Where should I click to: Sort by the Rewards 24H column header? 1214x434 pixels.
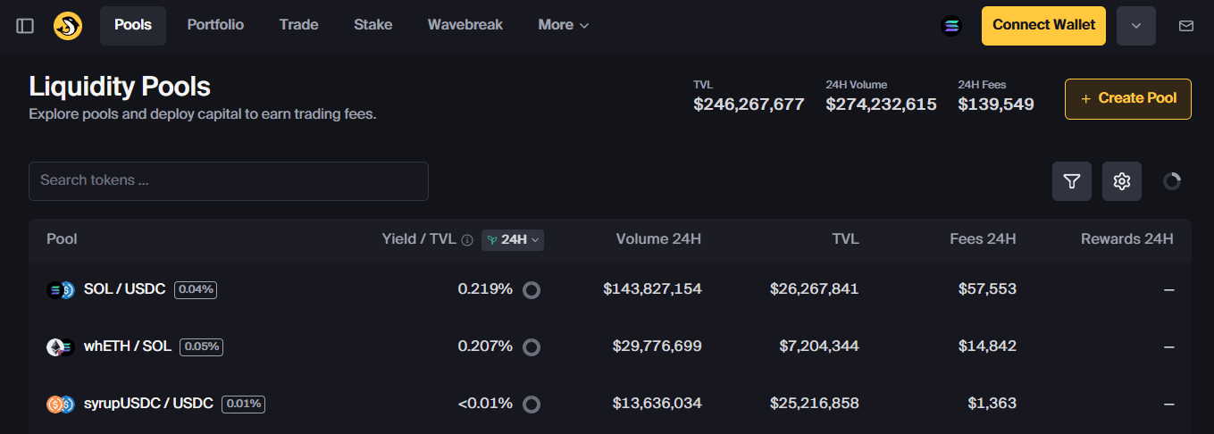[1127, 239]
